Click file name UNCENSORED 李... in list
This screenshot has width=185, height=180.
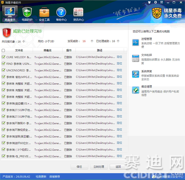coord(18,71)
